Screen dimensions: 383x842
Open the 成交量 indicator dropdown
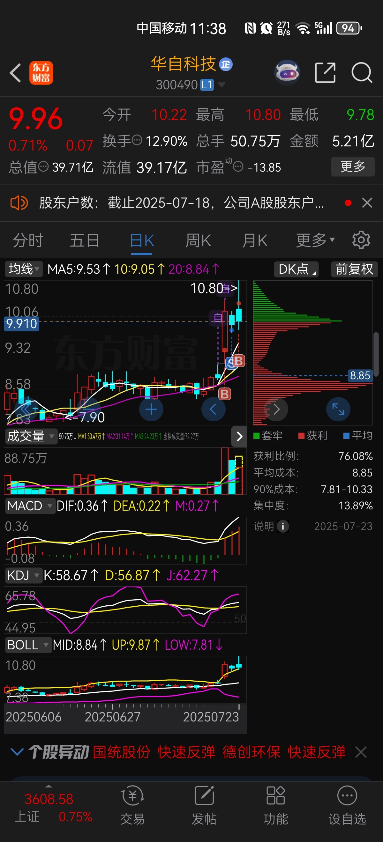(x=31, y=436)
